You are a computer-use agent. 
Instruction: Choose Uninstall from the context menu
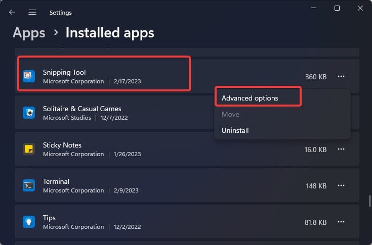point(235,130)
